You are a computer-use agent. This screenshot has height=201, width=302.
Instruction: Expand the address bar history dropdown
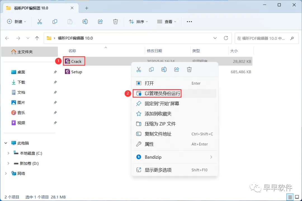(x=215, y=38)
